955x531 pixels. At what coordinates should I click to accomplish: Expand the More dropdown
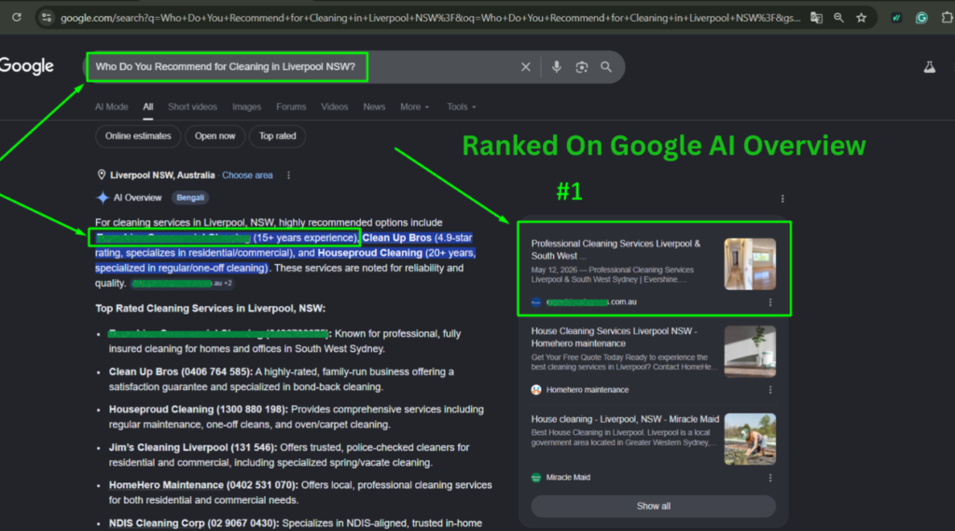coord(415,106)
